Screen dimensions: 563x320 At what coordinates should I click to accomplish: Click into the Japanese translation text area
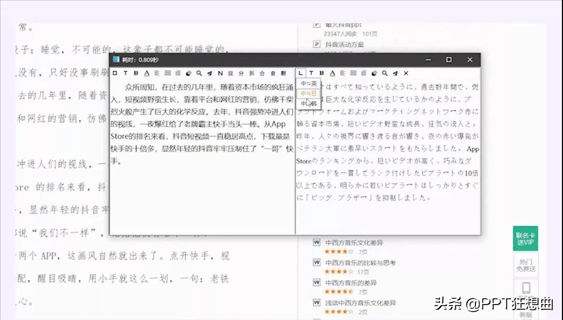coord(388,157)
